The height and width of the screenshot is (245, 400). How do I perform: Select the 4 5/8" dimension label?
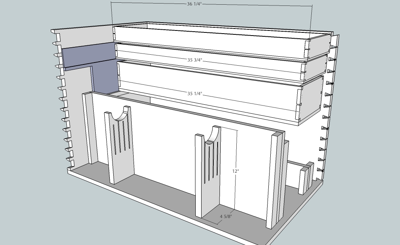(226, 216)
